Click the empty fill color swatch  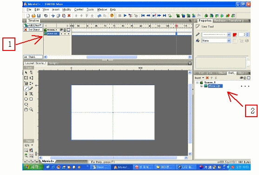(235, 41)
